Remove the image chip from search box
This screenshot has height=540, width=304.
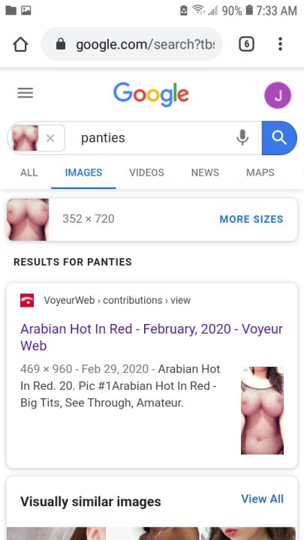(x=50, y=138)
